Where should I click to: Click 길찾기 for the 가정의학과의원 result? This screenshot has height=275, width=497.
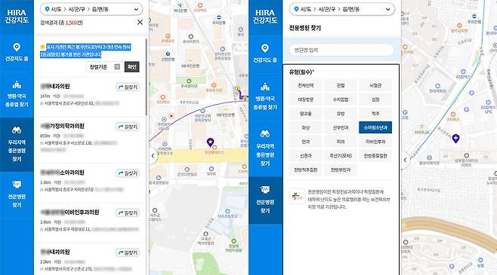pyautogui.click(x=128, y=127)
